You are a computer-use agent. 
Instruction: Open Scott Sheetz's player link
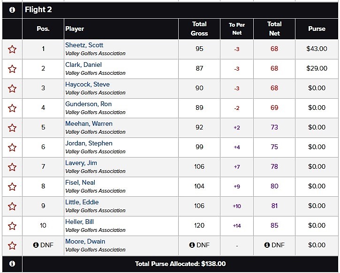(x=84, y=45)
